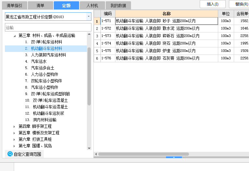Click name cell containing 石灰膏
This screenshot has height=171, width=249.
pos(167,58)
